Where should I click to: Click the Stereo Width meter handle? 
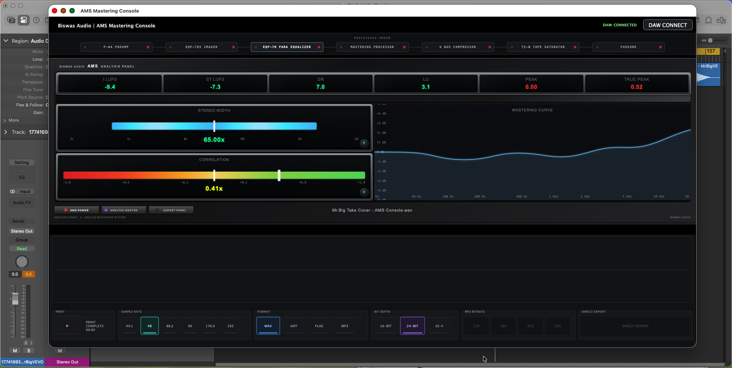(214, 126)
